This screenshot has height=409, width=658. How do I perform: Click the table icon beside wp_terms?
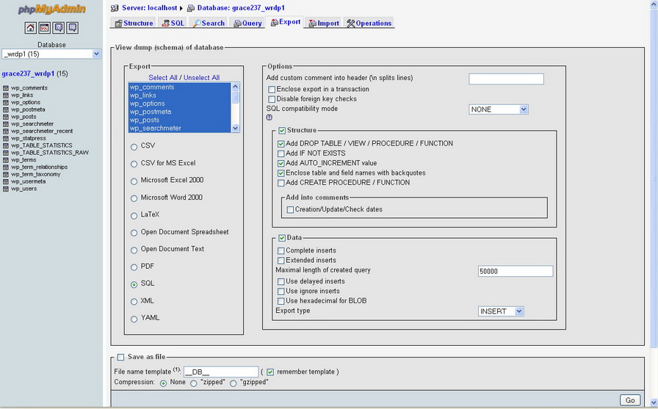click(6, 160)
